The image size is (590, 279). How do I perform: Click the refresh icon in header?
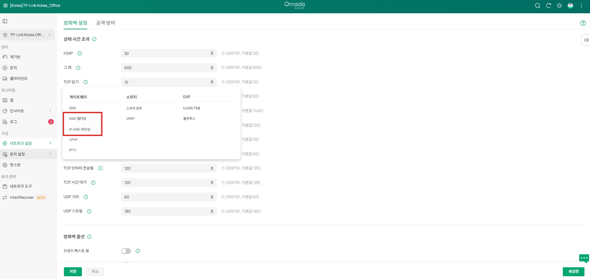click(549, 6)
